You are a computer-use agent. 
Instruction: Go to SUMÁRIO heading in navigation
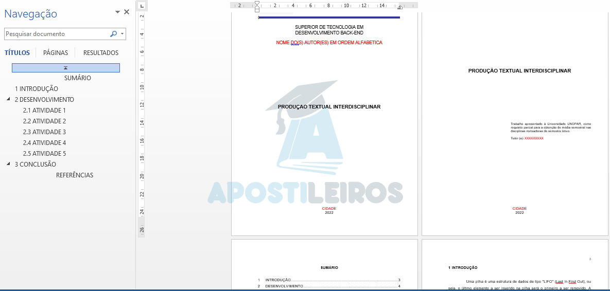(78, 78)
